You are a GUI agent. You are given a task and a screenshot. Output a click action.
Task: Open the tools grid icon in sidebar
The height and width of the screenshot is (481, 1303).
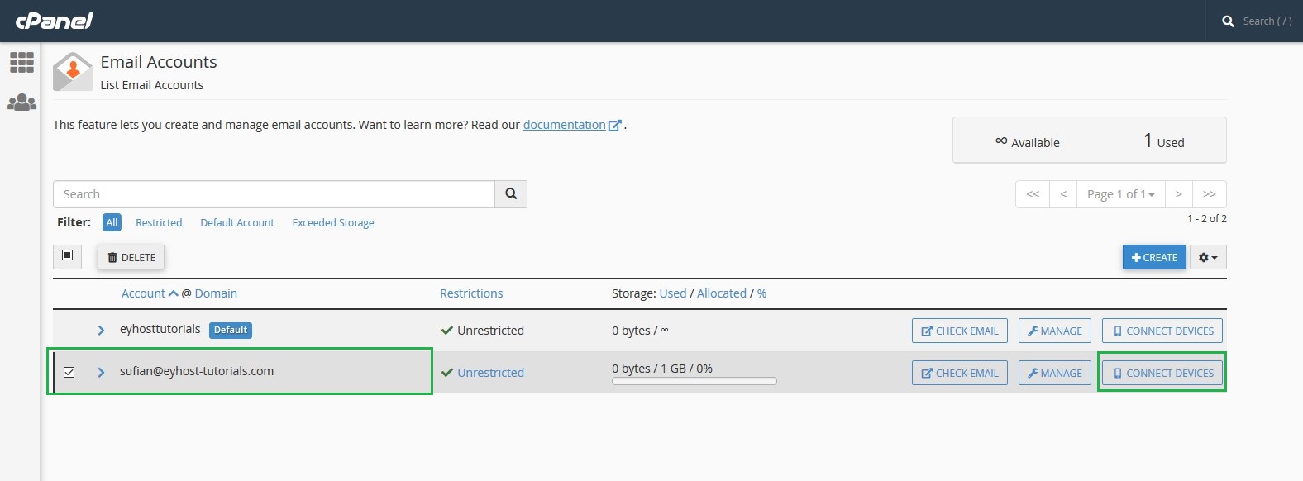click(21, 63)
